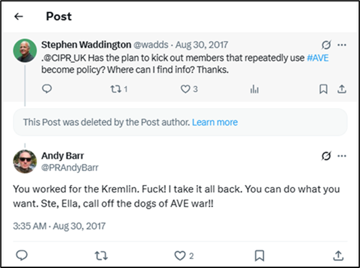The height and width of the screenshot is (268, 360).
Task: Repost Andy Barr's post
Action: coord(101,256)
